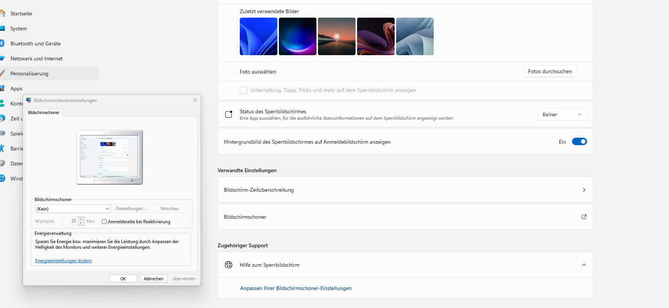Select the Personalisierung category
This screenshot has height=308, width=669.
coord(29,74)
